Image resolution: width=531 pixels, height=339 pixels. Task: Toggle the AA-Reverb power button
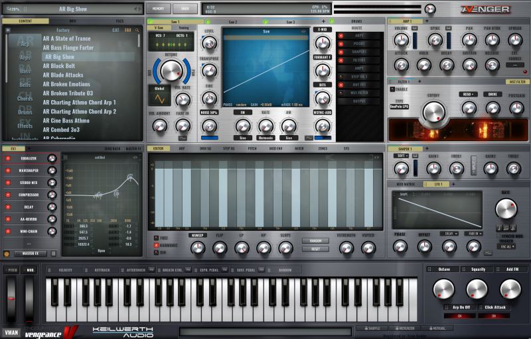8,219
